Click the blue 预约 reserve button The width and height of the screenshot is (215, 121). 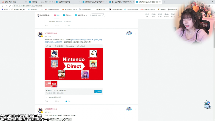pos(98,91)
